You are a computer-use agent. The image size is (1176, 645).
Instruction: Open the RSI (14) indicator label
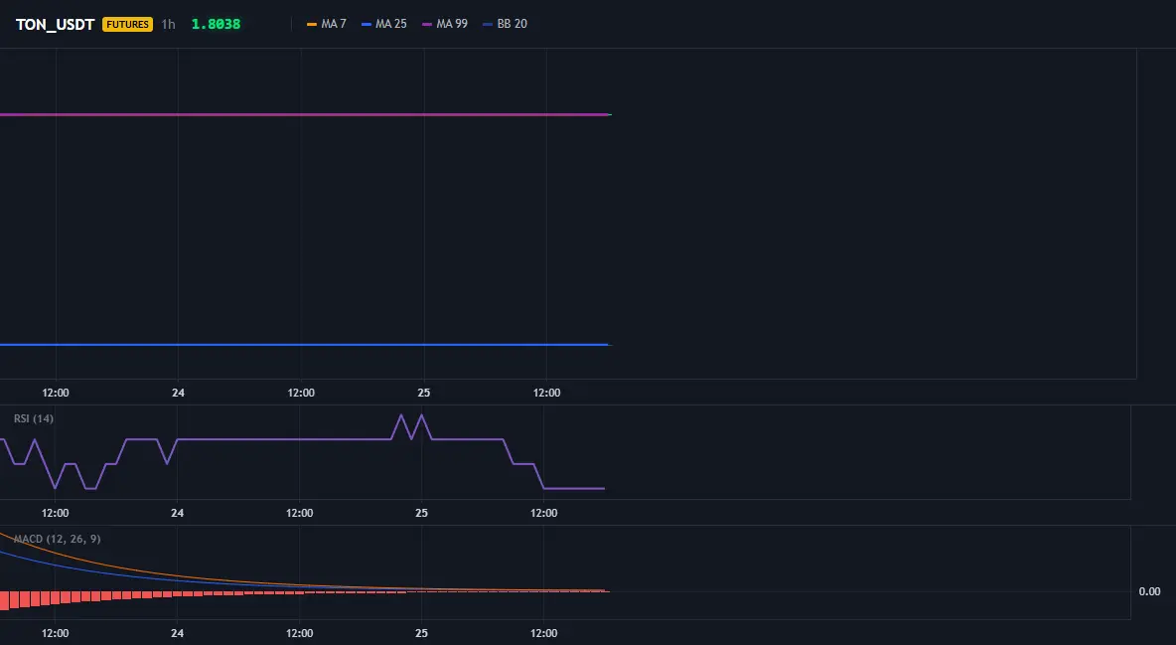[x=34, y=418]
